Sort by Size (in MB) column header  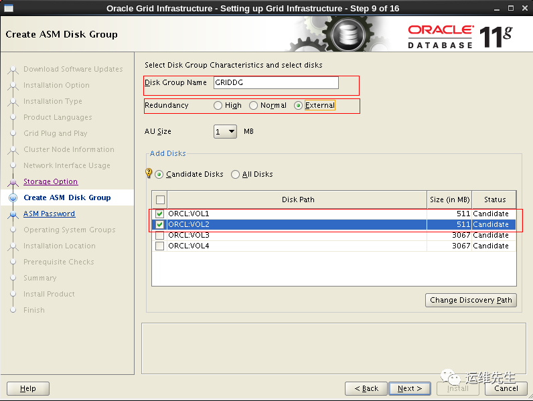pos(449,199)
